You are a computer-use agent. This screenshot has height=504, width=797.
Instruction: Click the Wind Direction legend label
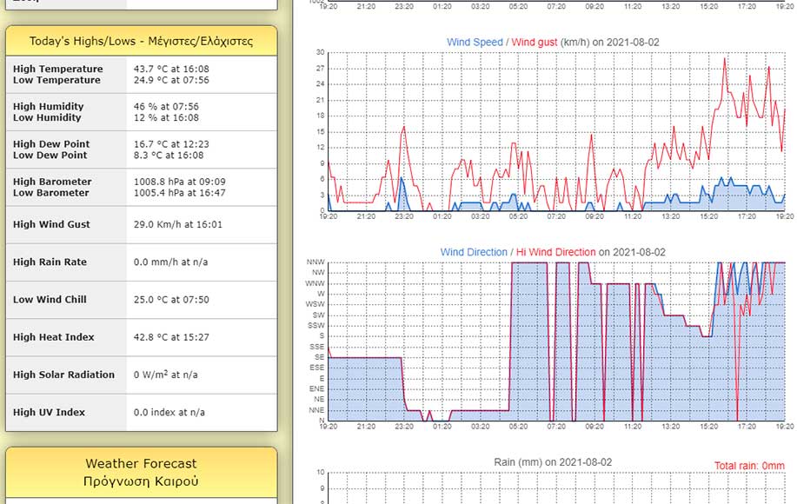tap(474, 252)
